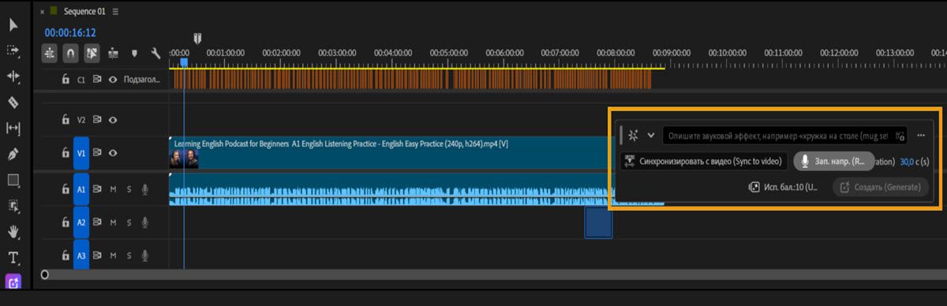Click the sound effect description input field
The height and width of the screenshot is (306, 947).
pyautogui.click(x=785, y=136)
